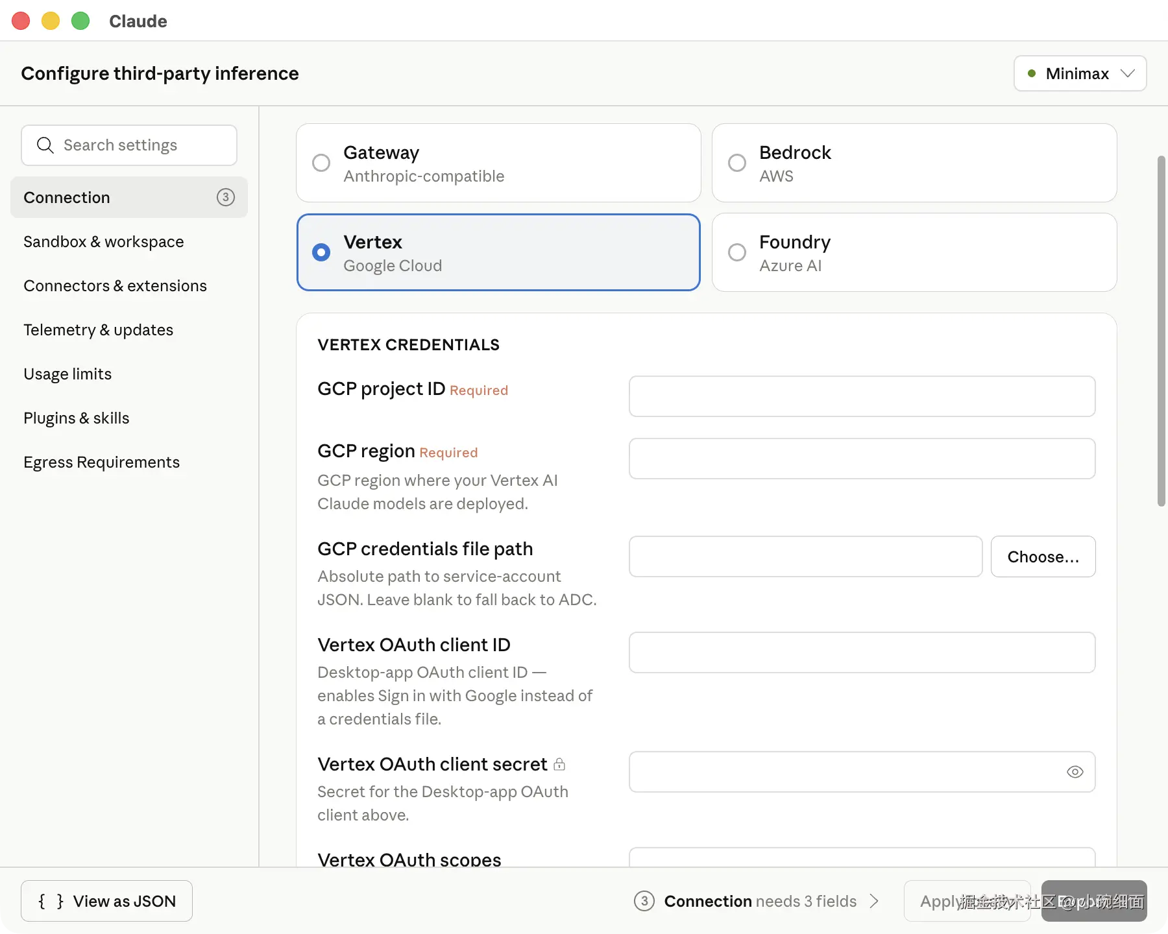Click the green status dot next to Minimax
Image resolution: width=1168 pixels, height=934 pixels.
[x=1032, y=74]
